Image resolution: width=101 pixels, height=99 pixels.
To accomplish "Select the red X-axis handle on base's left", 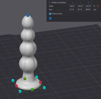I will 16,86.
